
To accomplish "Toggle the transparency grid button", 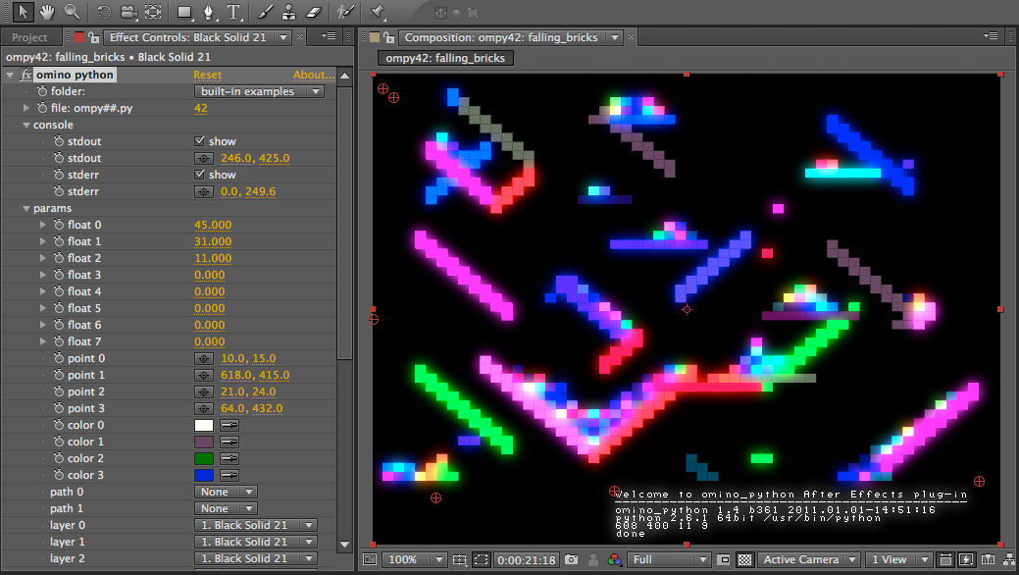I will point(744,559).
